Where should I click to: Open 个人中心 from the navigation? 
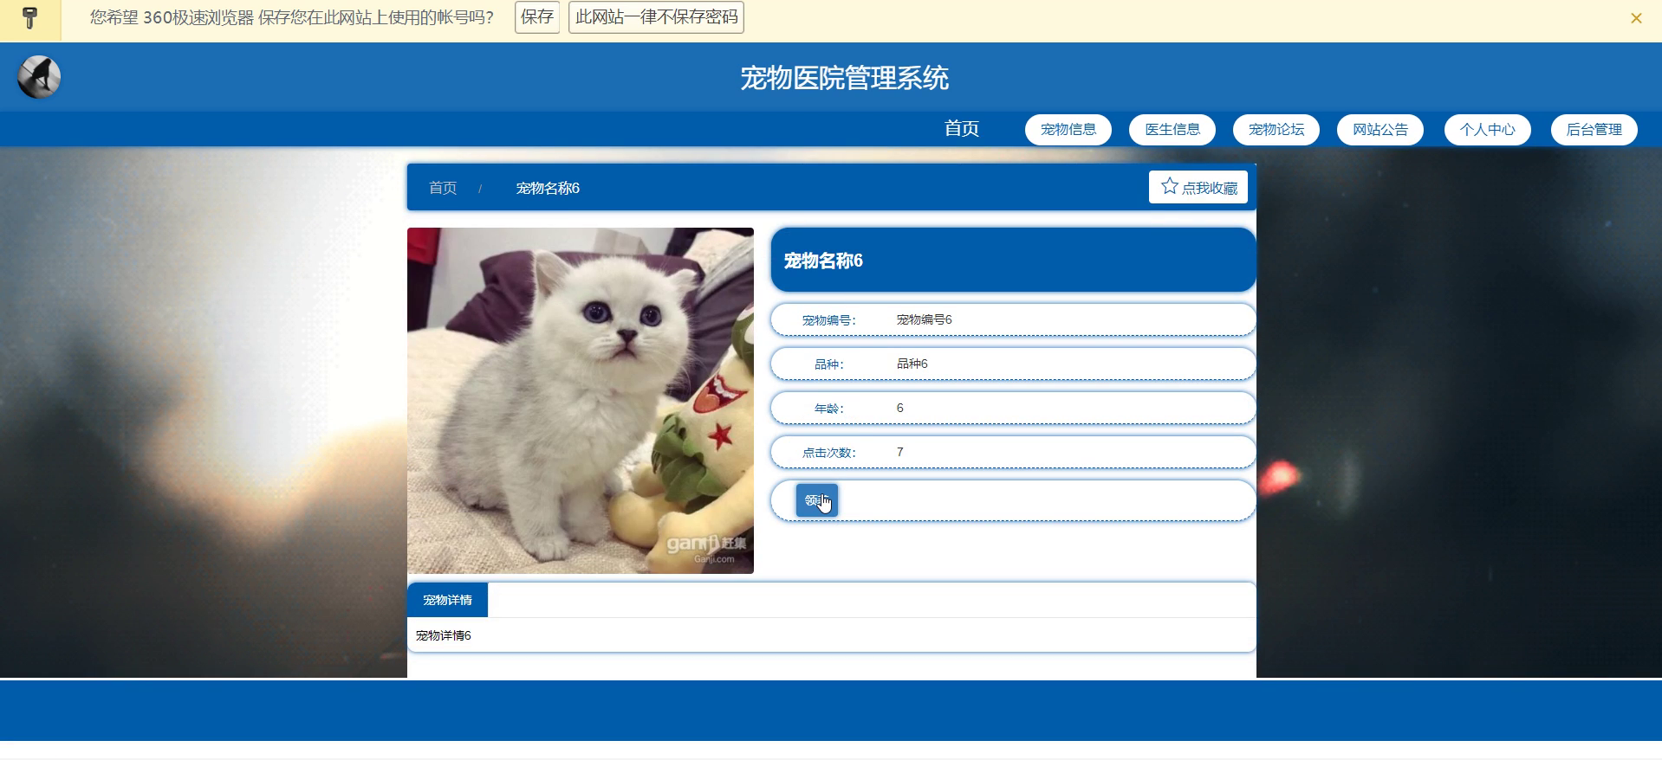coord(1488,130)
